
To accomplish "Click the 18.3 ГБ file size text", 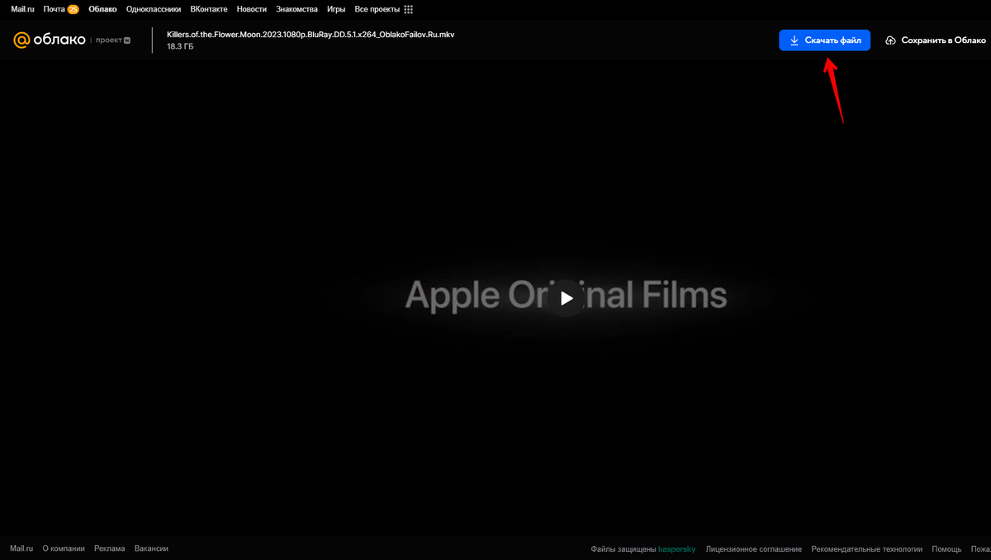I will point(180,46).
